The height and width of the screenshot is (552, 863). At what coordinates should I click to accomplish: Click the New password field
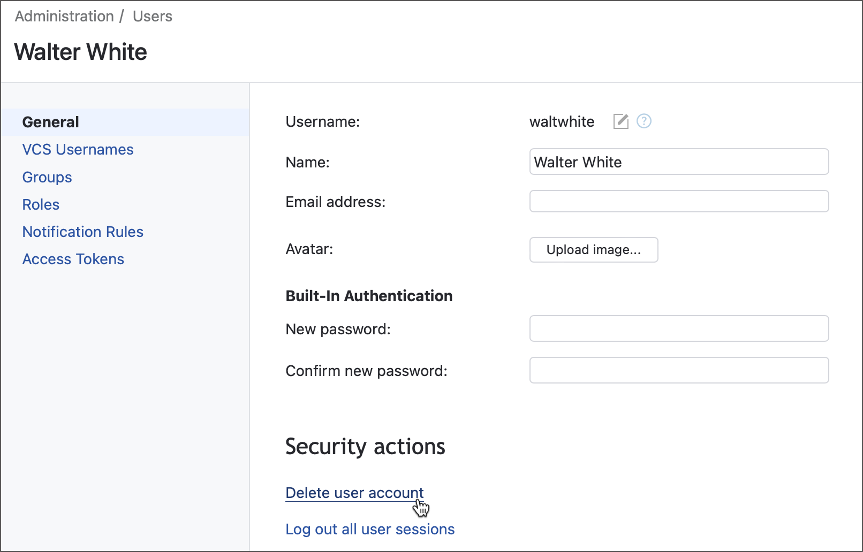[679, 328]
